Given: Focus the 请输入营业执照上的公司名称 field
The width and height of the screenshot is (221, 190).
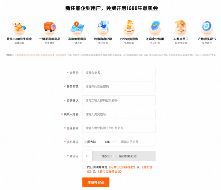Looking at the screenshot, I should (x=119, y=128).
